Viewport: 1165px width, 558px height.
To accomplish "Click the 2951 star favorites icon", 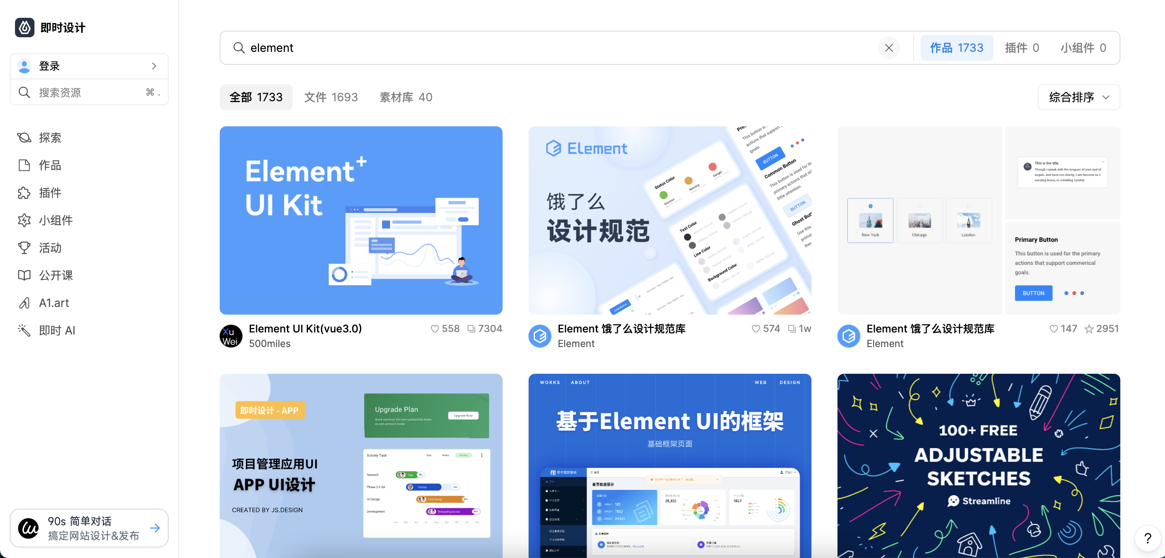I will click(1089, 329).
